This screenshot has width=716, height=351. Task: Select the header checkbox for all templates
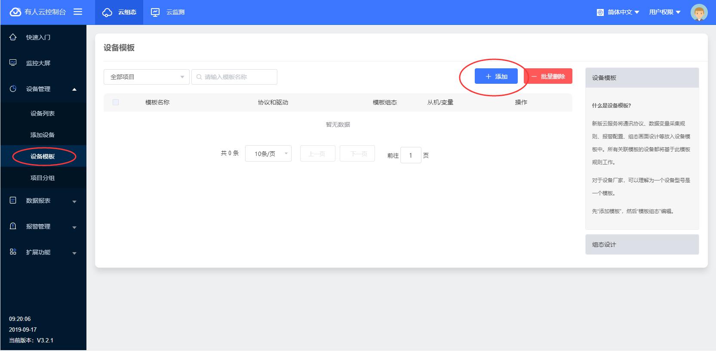coord(115,102)
